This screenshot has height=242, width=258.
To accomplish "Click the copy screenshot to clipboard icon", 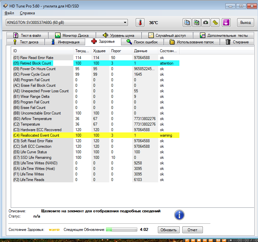I will [x=196, y=23].
